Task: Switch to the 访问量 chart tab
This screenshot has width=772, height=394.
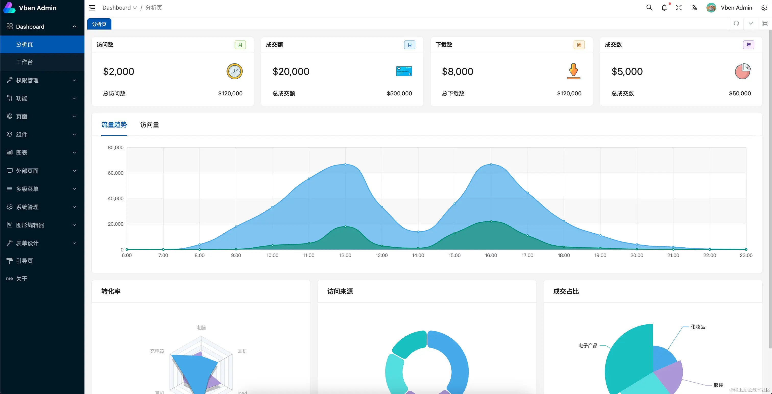Action: tap(150, 124)
